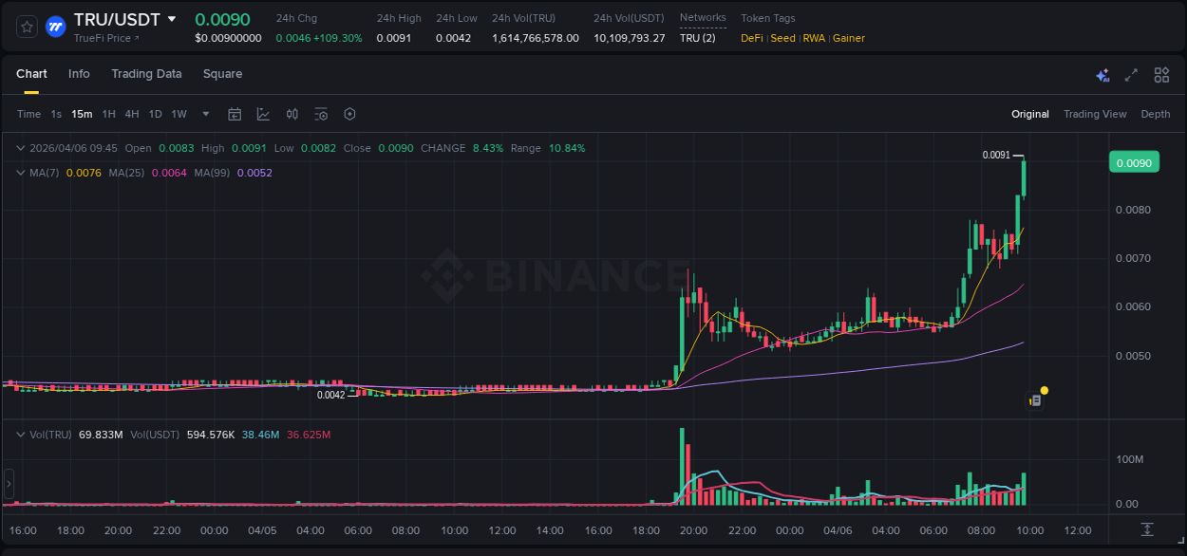Open the indicators settings icon
The height and width of the screenshot is (556, 1187).
[x=321, y=113]
